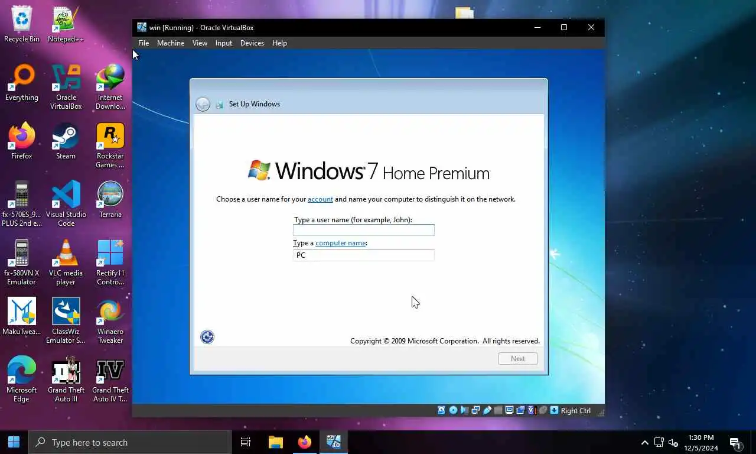
Task: Open the VirtualBox Devices menu
Action: (252, 43)
